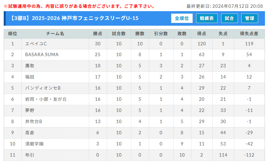This screenshot has width=269, height=164.
Task: Click the 失点 column header
Action: pyautogui.click(x=223, y=34)
